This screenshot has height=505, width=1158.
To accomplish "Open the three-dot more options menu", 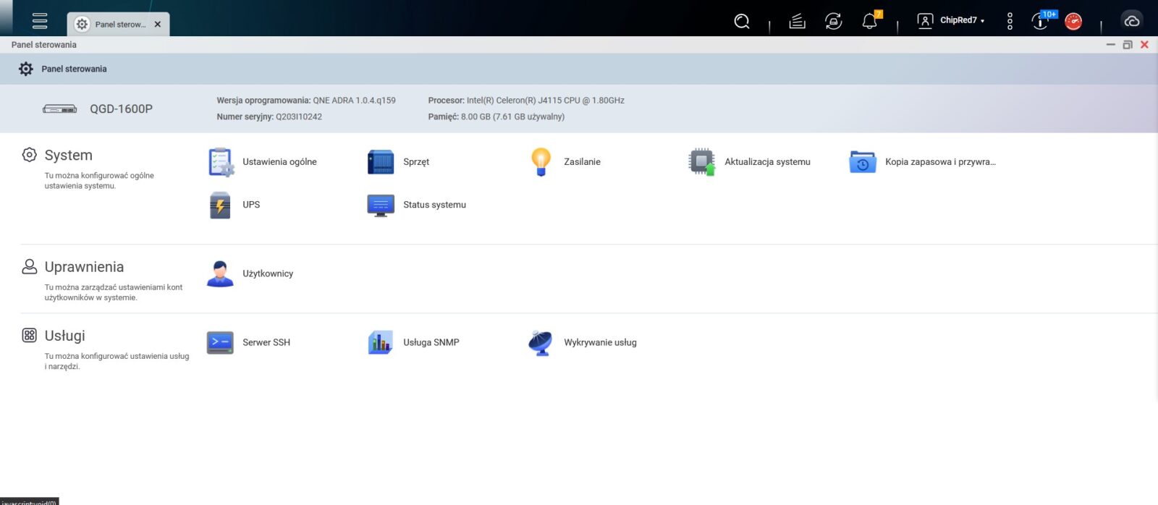I will (x=1010, y=22).
